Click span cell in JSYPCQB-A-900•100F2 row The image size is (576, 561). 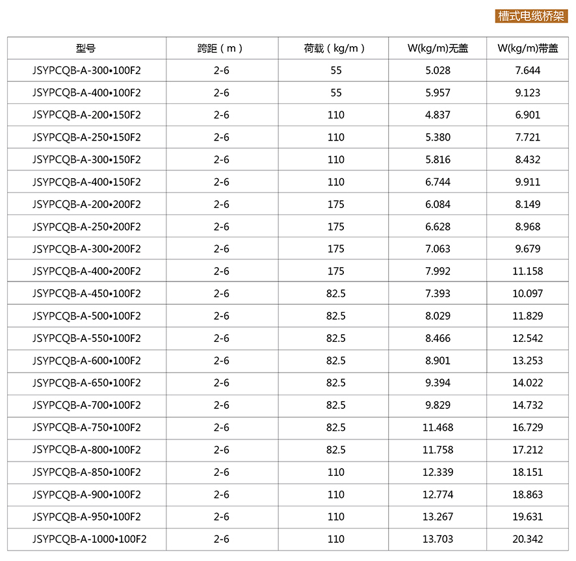pyautogui.click(x=221, y=495)
